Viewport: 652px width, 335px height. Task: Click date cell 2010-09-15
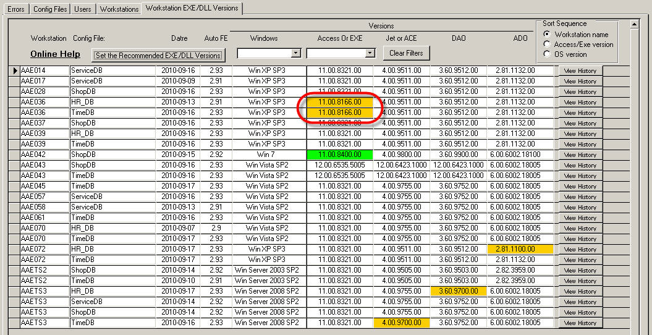[x=178, y=155]
